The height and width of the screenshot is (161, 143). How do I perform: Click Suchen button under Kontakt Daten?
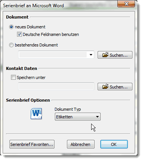click(x=115, y=87)
